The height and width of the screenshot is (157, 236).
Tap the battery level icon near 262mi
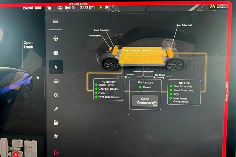point(38,8)
